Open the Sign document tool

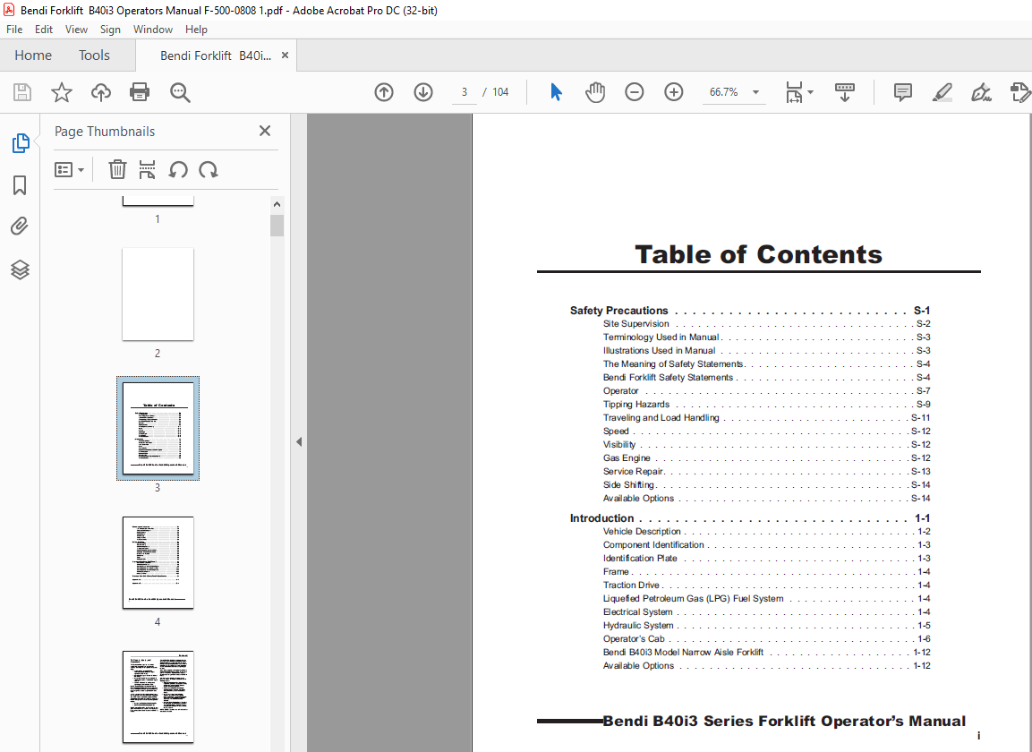coord(981,92)
